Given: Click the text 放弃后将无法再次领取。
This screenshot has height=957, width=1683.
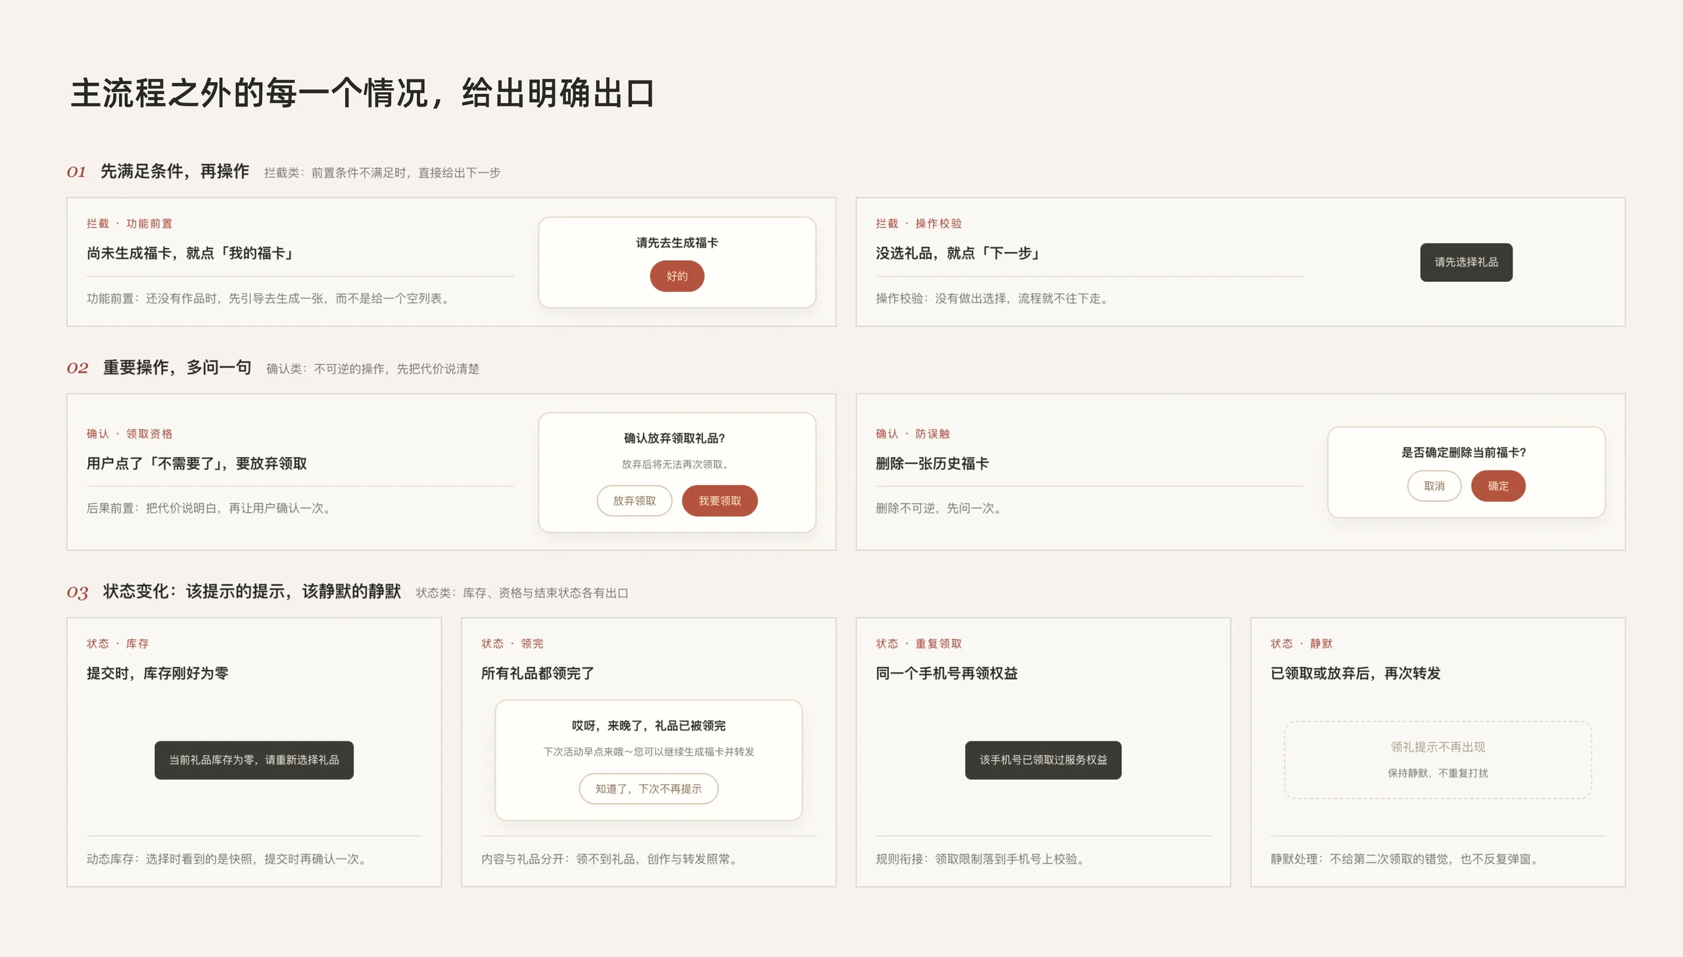Looking at the screenshot, I should point(676,464).
